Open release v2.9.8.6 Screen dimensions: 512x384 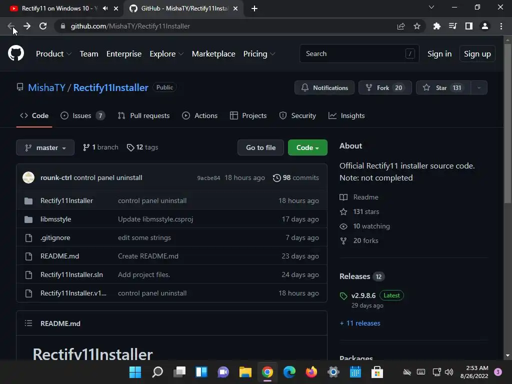pyautogui.click(x=363, y=295)
